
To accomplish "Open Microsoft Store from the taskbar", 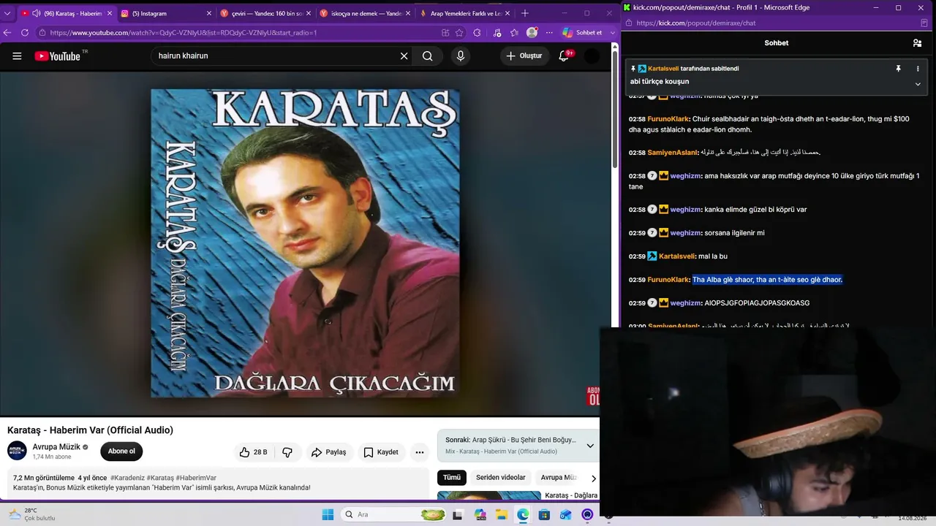I will [x=544, y=514].
